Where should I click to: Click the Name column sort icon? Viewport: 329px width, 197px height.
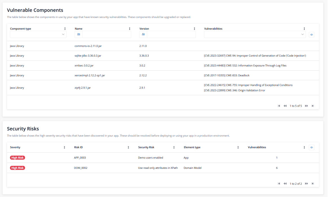[x=130, y=29]
